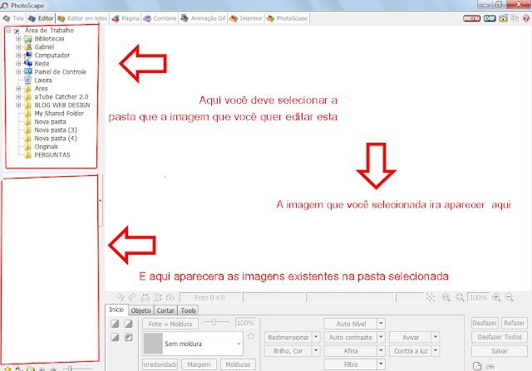Image resolution: width=532 pixels, height=371 pixels.
Task: Open the Filtro dropdown arrow
Action: (381, 364)
